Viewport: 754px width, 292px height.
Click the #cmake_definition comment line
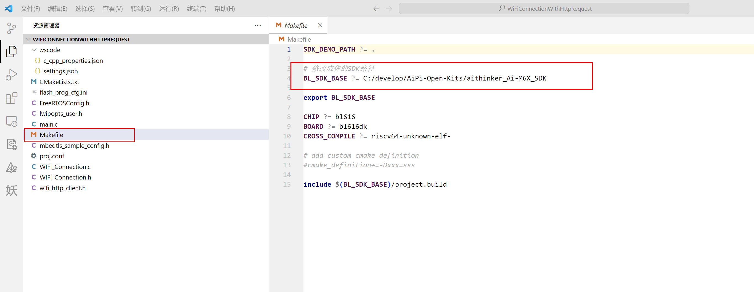pyautogui.click(x=359, y=165)
